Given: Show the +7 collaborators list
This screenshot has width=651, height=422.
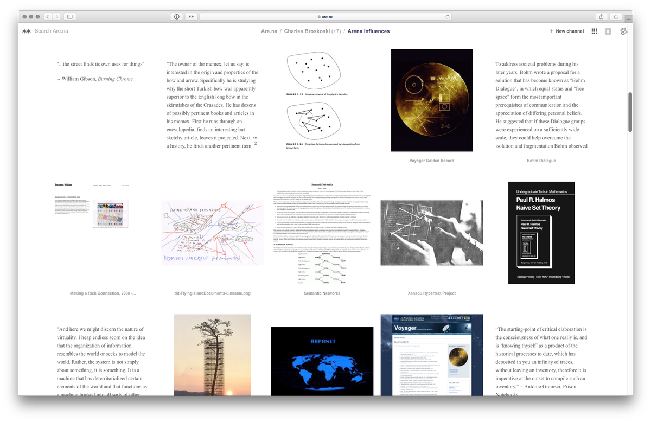Looking at the screenshot, I should point(336,31).
